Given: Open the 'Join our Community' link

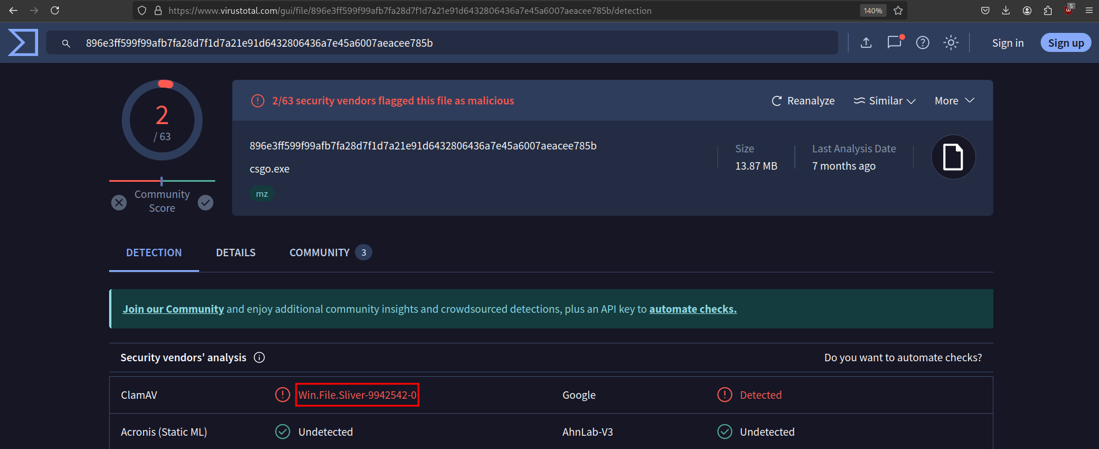Looking at the screenshot, I should coord(173,309).
